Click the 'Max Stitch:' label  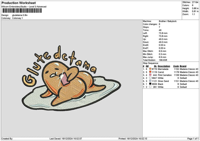coord(148,51)
